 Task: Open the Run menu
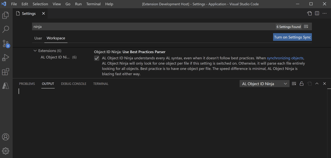pos(78,4)
